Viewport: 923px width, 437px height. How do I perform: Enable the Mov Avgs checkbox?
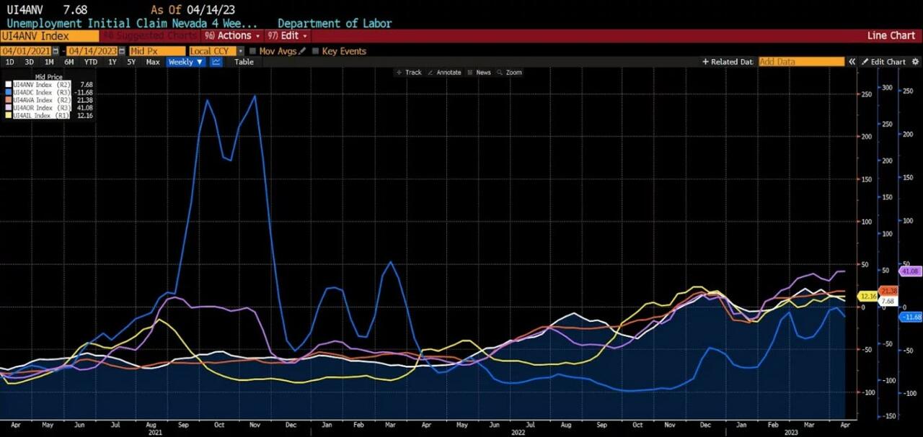point(252,51)
